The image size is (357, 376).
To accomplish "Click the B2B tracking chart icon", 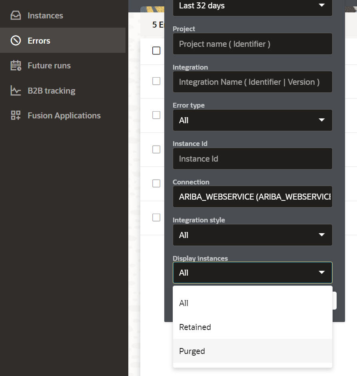I will [x=16, y=91].
